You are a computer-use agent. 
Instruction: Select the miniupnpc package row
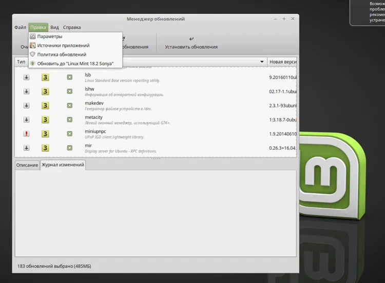[156, 134]
